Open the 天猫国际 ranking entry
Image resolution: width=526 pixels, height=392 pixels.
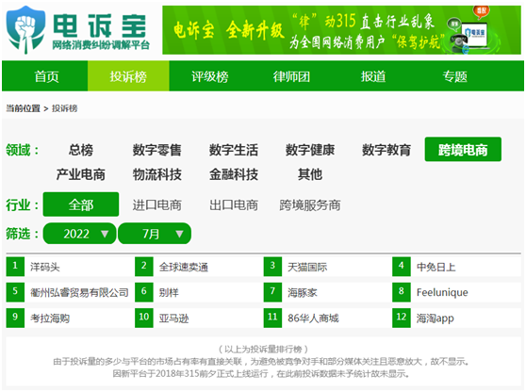(307, 267)
